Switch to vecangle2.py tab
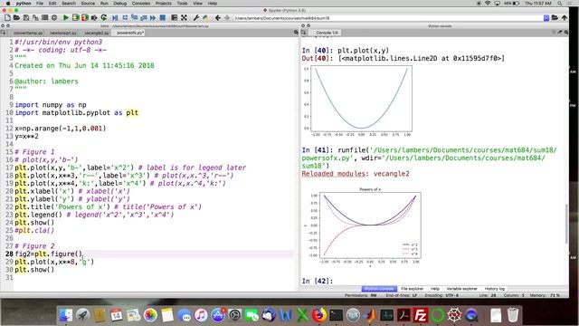Image resolution: width=579 pixels, height=326 pixels. point(97,33)
